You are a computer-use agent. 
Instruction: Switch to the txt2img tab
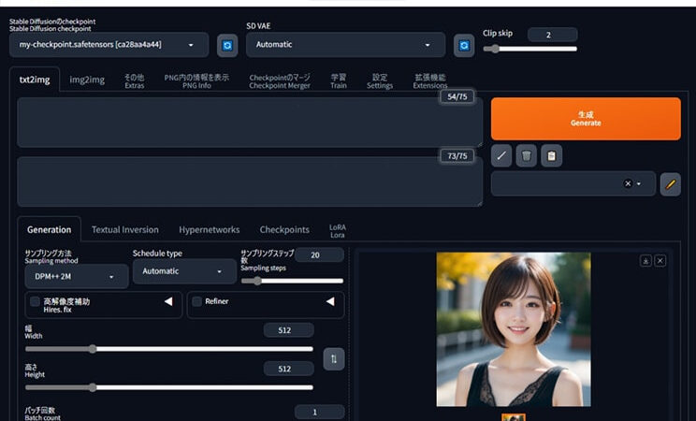click(x=35, y=80)
